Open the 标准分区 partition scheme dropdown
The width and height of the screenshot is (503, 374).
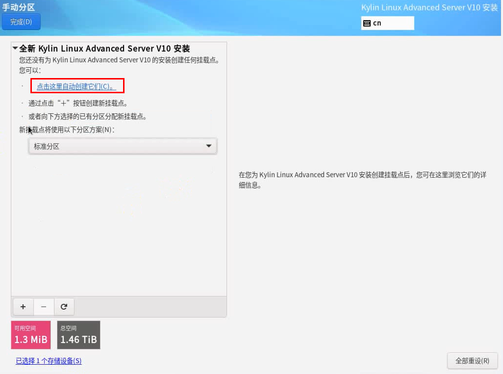(123, 146)
